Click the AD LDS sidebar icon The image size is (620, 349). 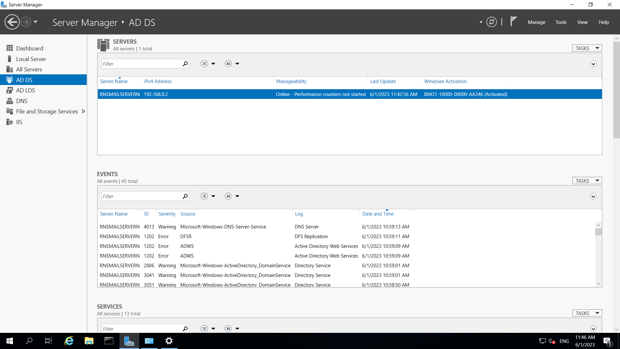[10, 90]
